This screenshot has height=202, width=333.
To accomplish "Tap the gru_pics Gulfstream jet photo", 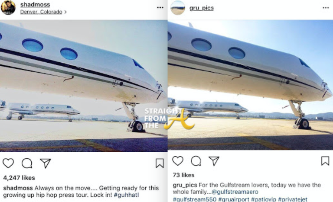I will click(x=250, y=85).
